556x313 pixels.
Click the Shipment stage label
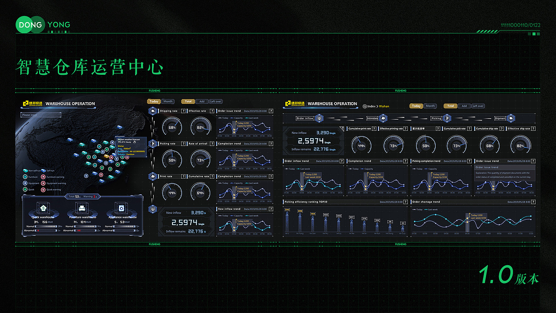pos(500,118)
